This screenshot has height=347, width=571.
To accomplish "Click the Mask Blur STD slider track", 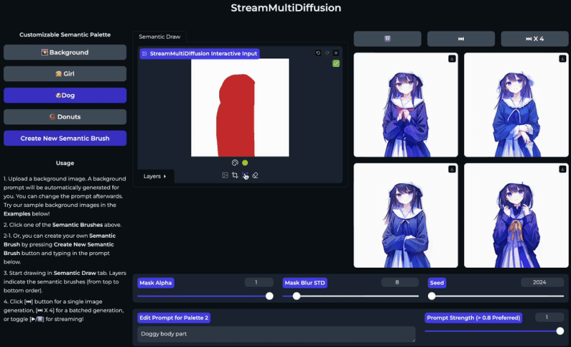I will click(350, 296).
